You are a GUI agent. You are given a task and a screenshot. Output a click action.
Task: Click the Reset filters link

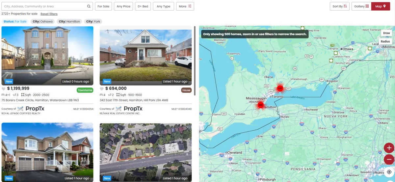[x=49, y=14]
